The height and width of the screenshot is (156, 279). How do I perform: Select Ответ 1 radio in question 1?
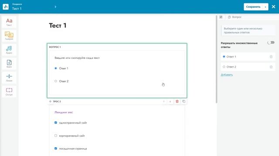56,68
